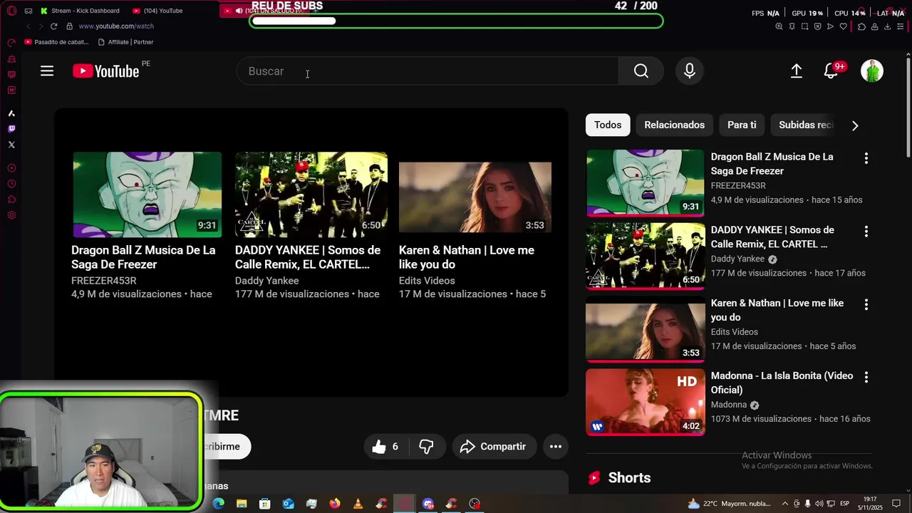Switch ESP input language indicator
Screen dimensions: 912x513
click(844, 504)
